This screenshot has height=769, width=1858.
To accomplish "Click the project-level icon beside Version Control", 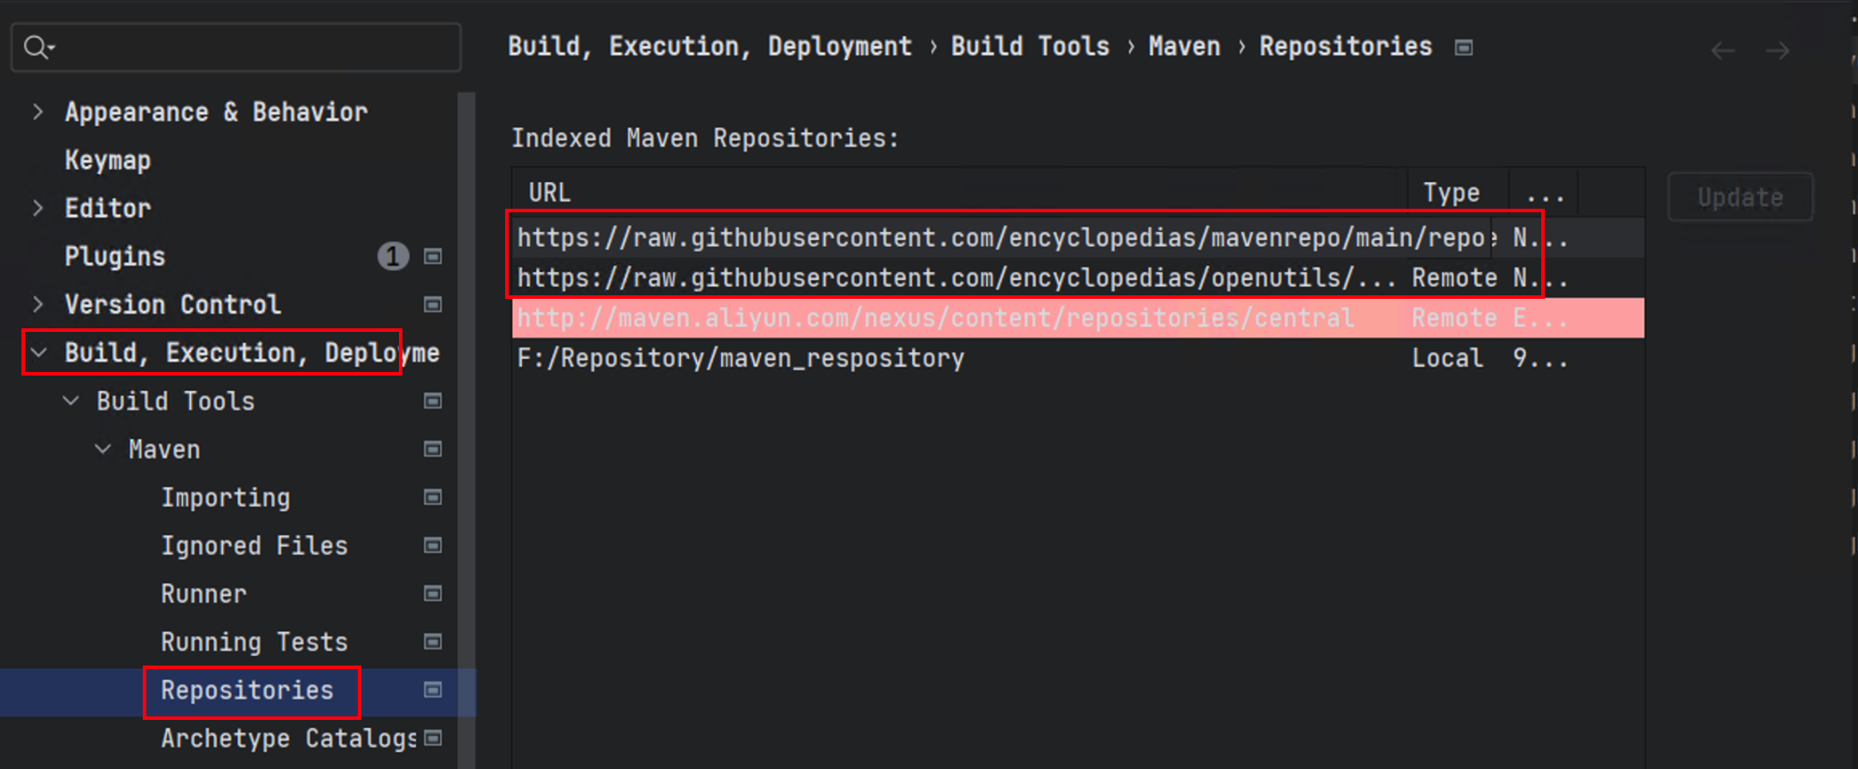I will [x=433, y=305].
